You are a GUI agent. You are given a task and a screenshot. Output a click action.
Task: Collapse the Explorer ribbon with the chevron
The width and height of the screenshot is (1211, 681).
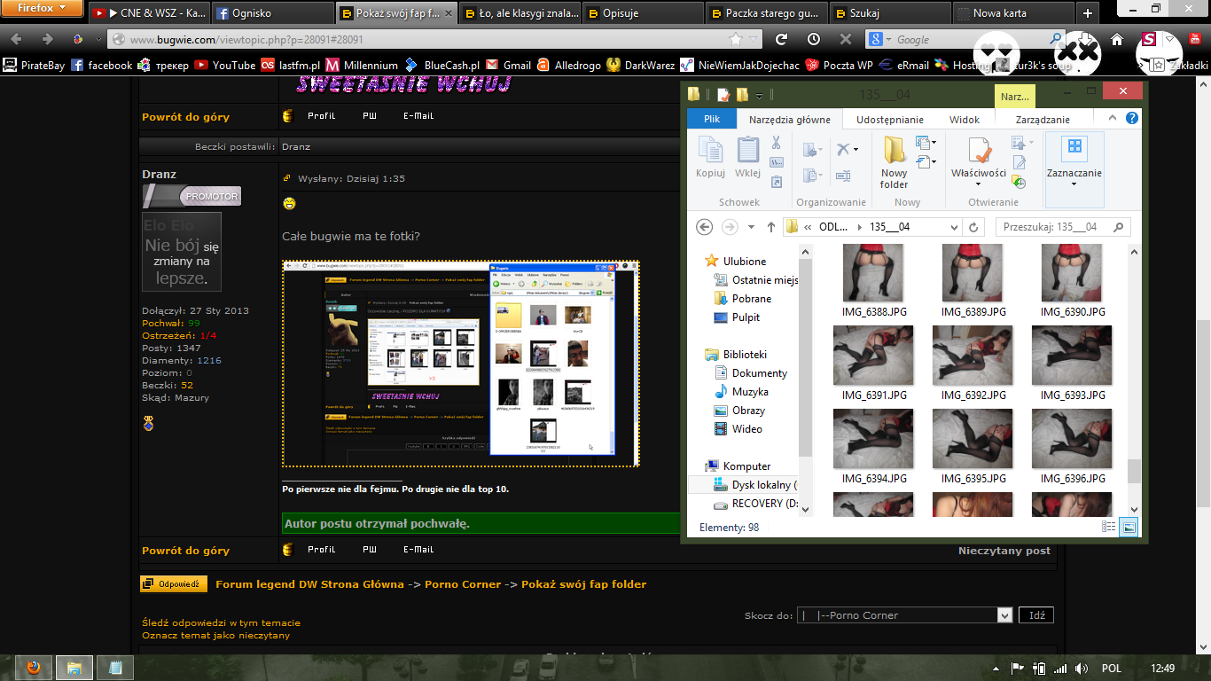click(1112, 118)
